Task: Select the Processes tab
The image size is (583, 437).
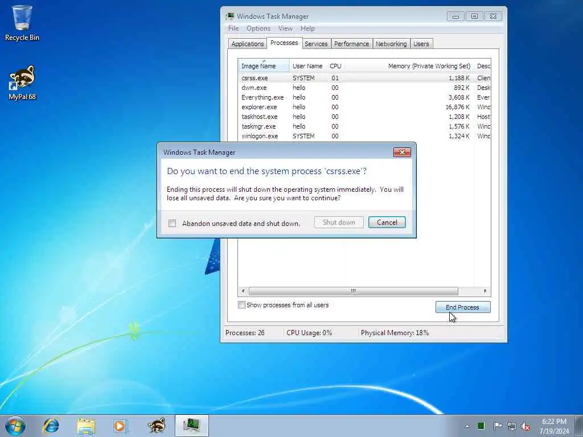Action: pos(284,43)
